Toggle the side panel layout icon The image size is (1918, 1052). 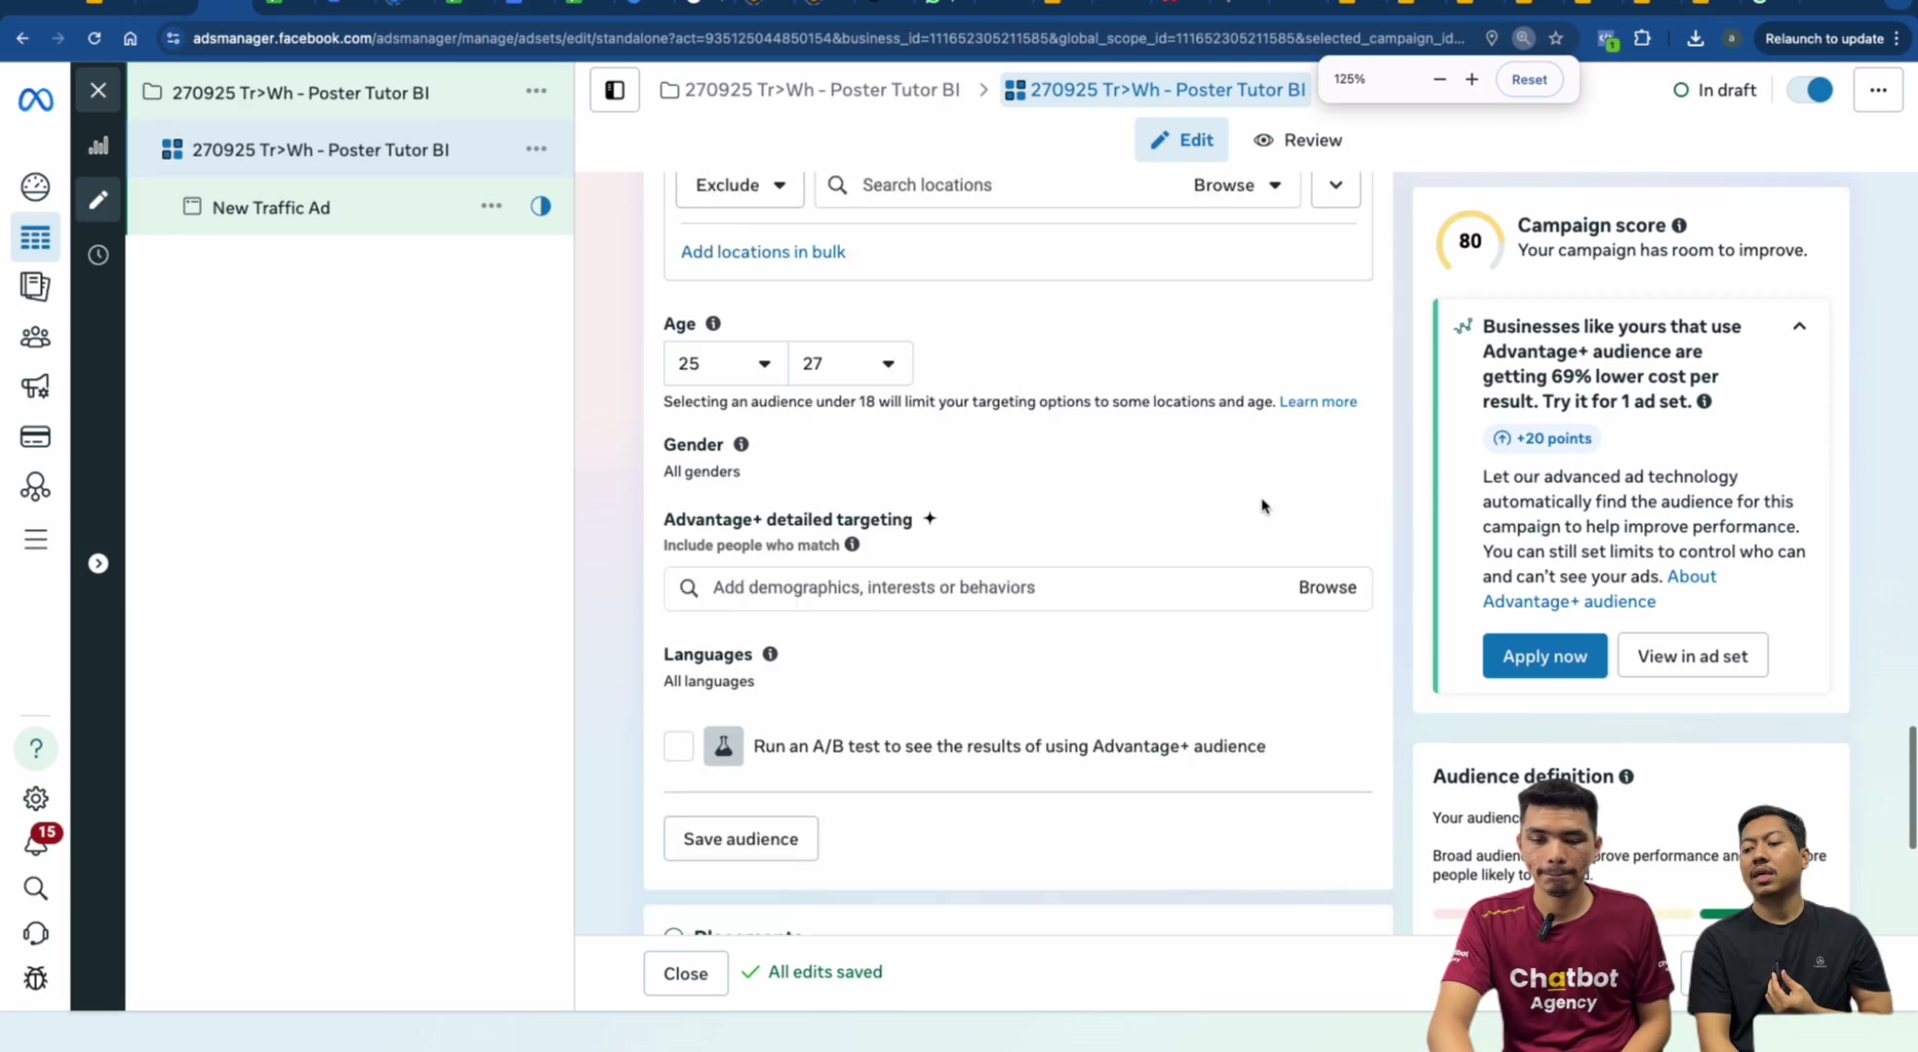coord(615,90)
